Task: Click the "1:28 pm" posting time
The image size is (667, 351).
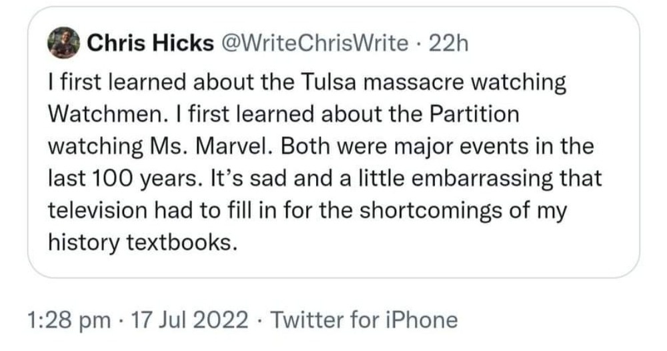Action: pyautogui.click(x=70, y=320)
